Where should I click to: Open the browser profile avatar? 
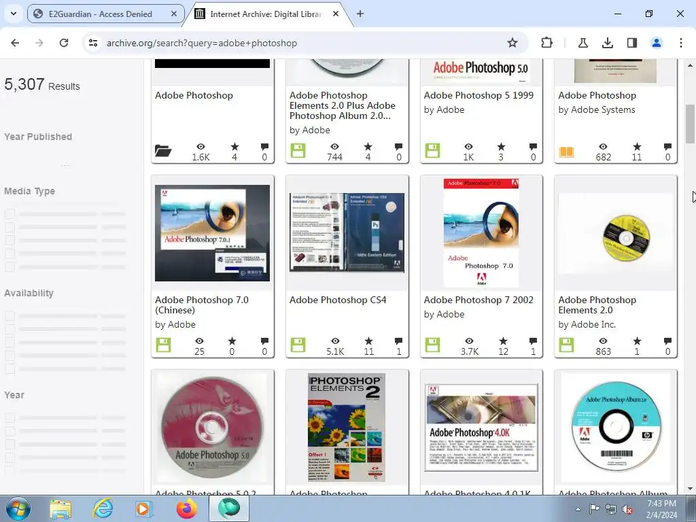tap(656, 43)
